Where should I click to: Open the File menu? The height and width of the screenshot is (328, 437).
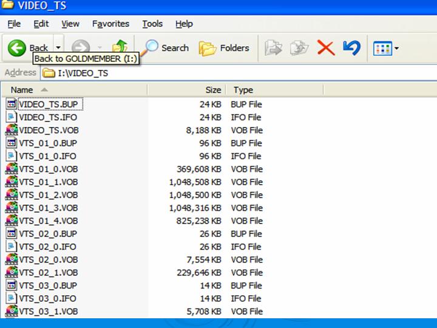click(x=14, y=24)
